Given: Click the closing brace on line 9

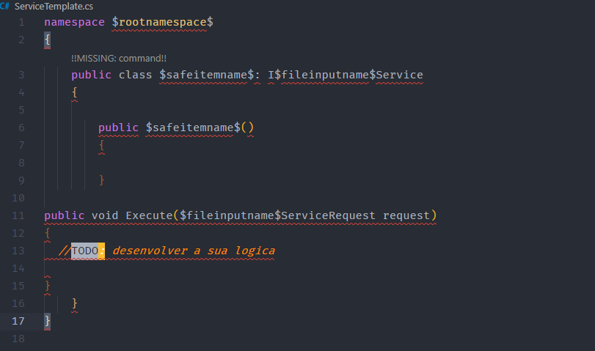Looking at the screenshot, I should point(101,180).
